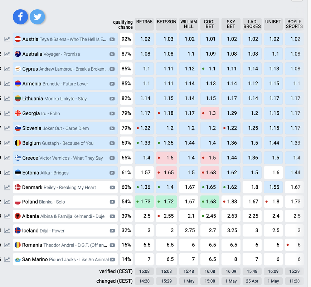
Task: Open the COOL BET column header
Action: click(x=210, y=24)
